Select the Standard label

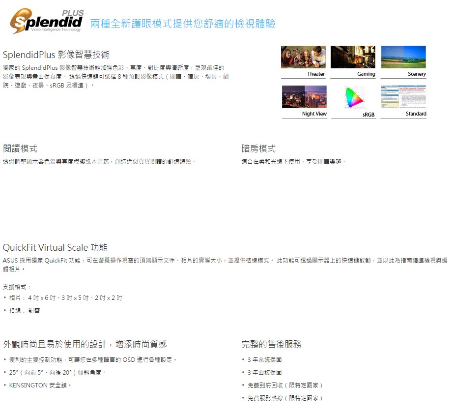416,114
